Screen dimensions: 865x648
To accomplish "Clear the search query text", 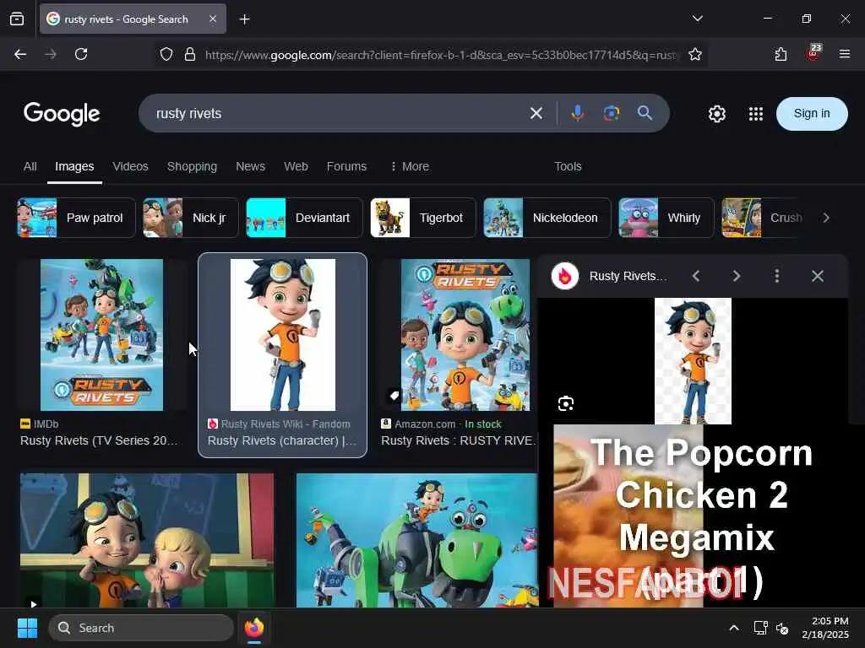I will [536, 114].
